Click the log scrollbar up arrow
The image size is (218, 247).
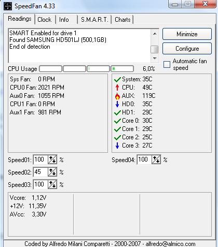(x=155, y=34)
